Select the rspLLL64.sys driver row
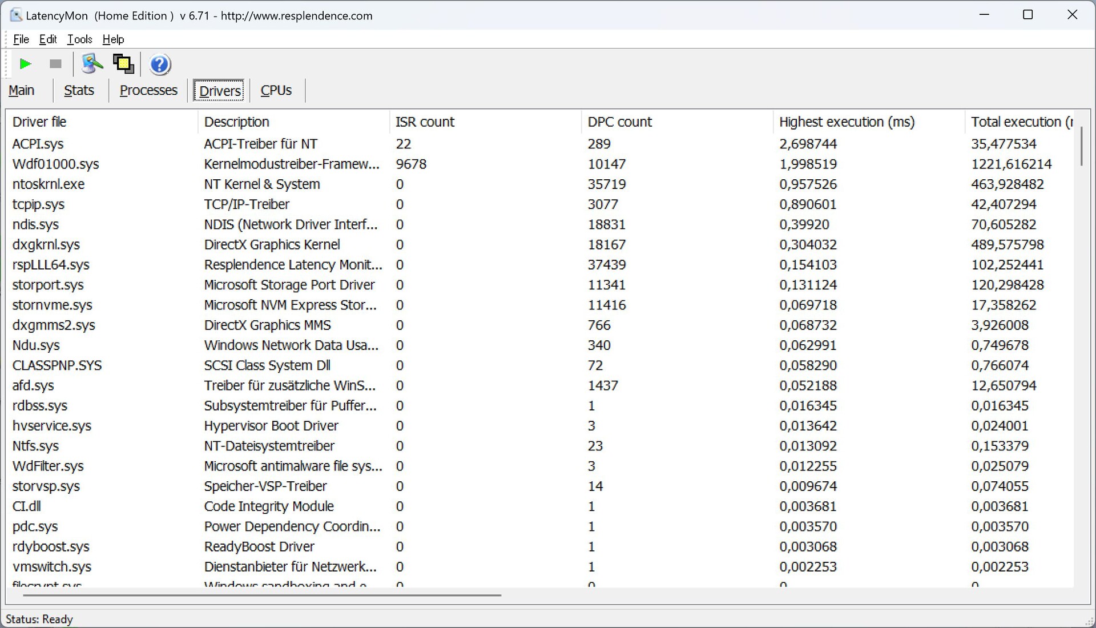 (540, 265)
